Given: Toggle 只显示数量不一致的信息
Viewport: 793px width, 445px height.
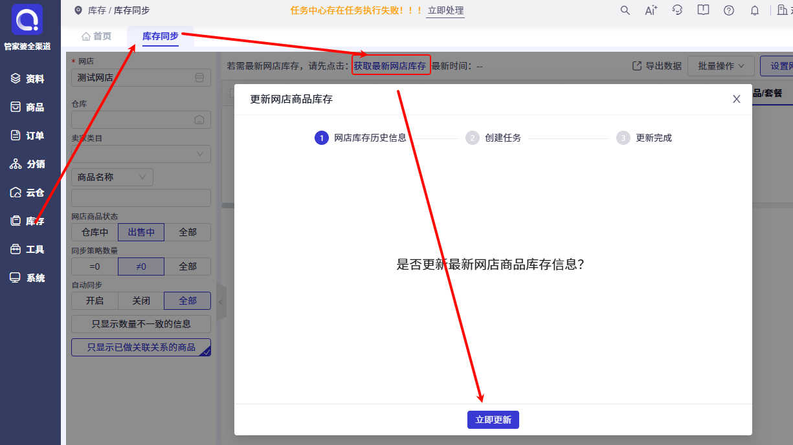Looking at the screenshot, I should pos(141,324).
